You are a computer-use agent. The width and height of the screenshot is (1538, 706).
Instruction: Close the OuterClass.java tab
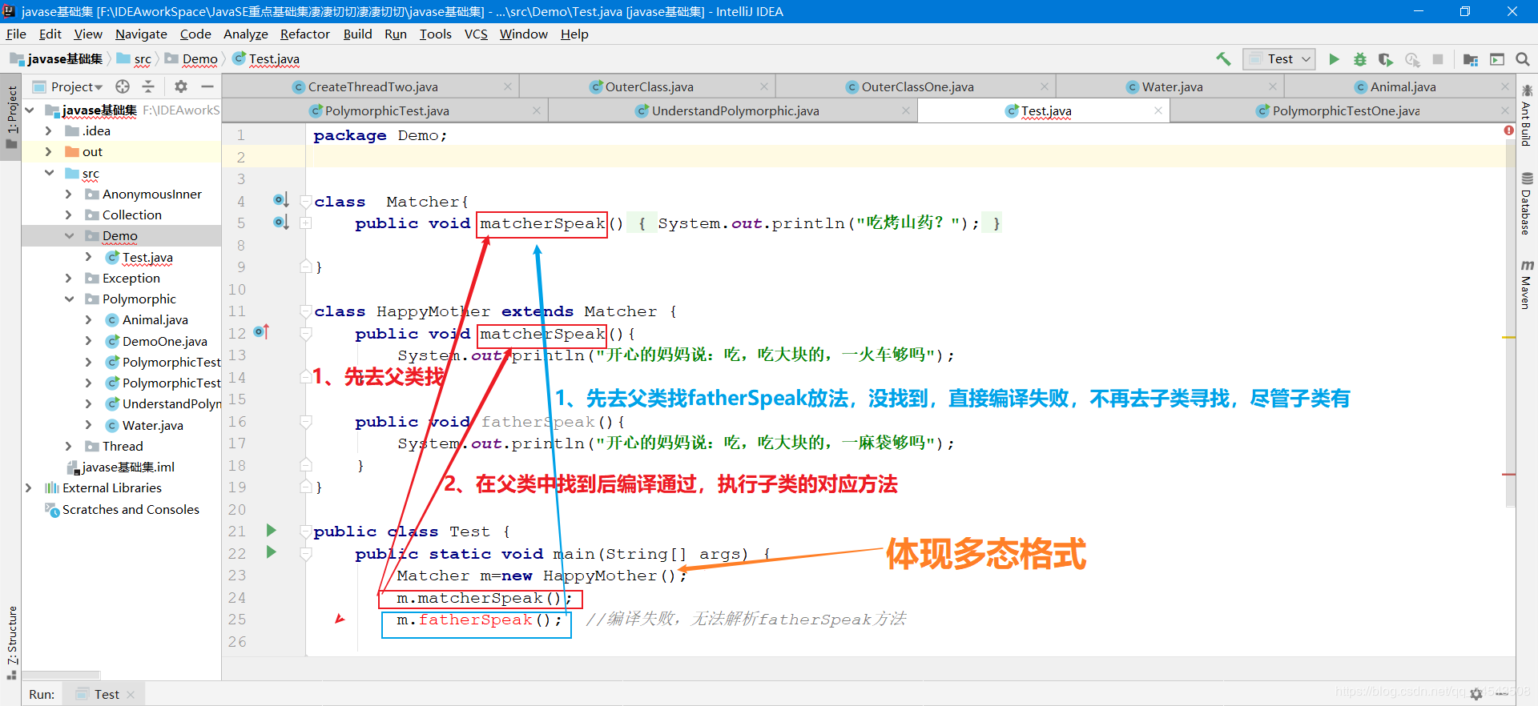tap(764, 86)
